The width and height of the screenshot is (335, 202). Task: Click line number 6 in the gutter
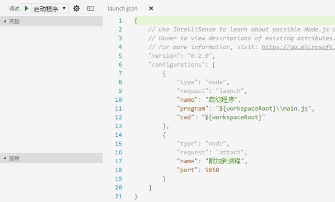click(120, 65)
